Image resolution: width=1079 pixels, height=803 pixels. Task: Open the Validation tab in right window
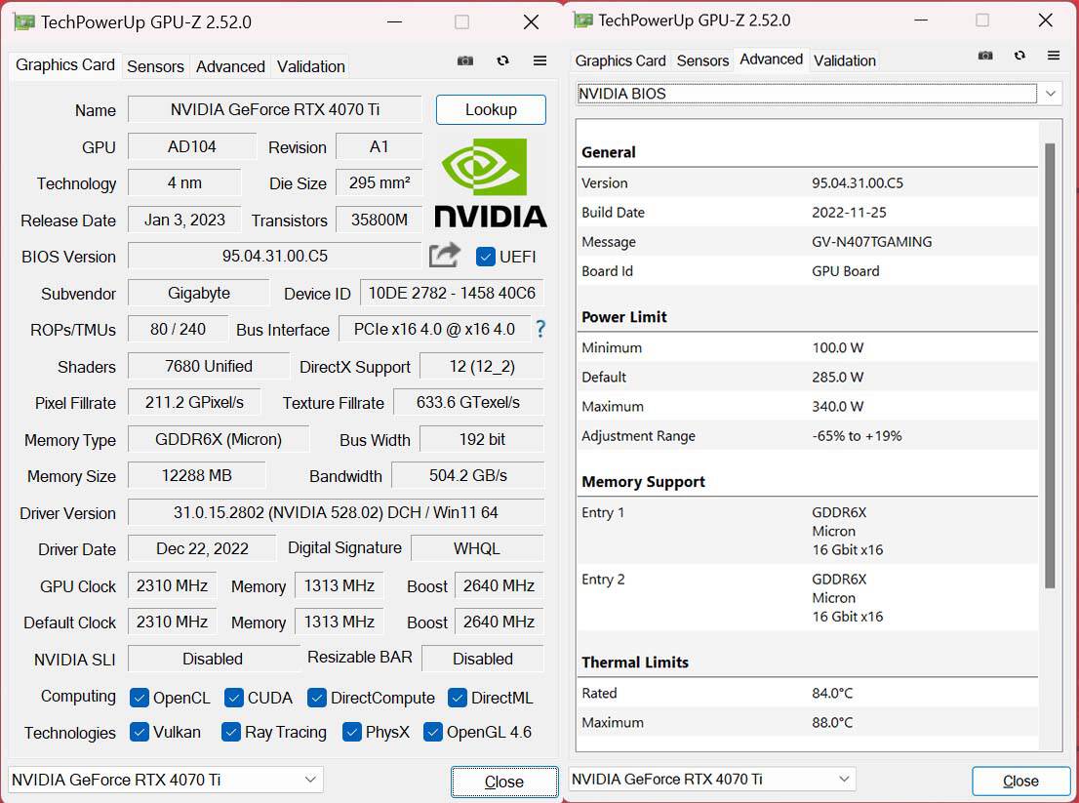tap(844, 60)
